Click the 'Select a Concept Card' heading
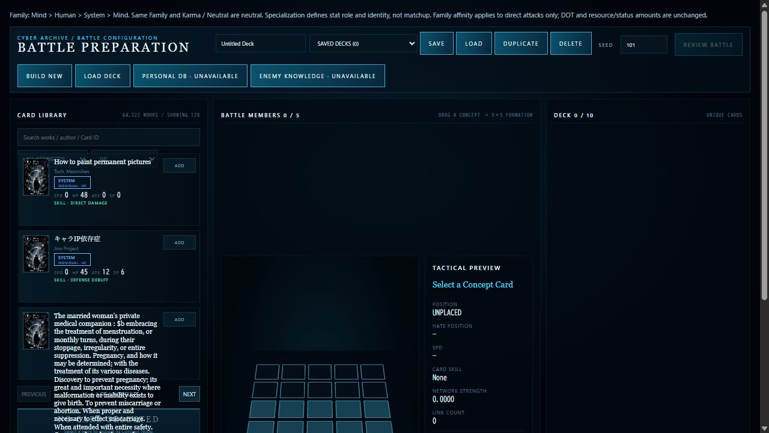 click(473, 284)
